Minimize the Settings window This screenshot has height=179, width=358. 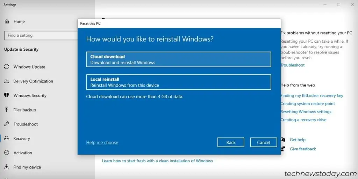pos(325,4)
